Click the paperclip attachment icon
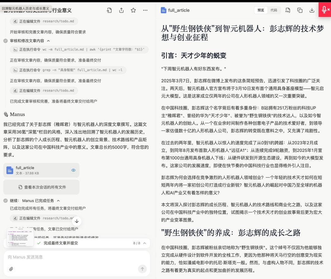This screenshot has width=331, height=279. pyautogui.click(x=11, y=269)
